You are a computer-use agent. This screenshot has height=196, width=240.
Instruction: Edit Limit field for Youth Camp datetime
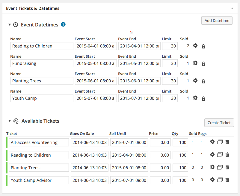(170, 98)
